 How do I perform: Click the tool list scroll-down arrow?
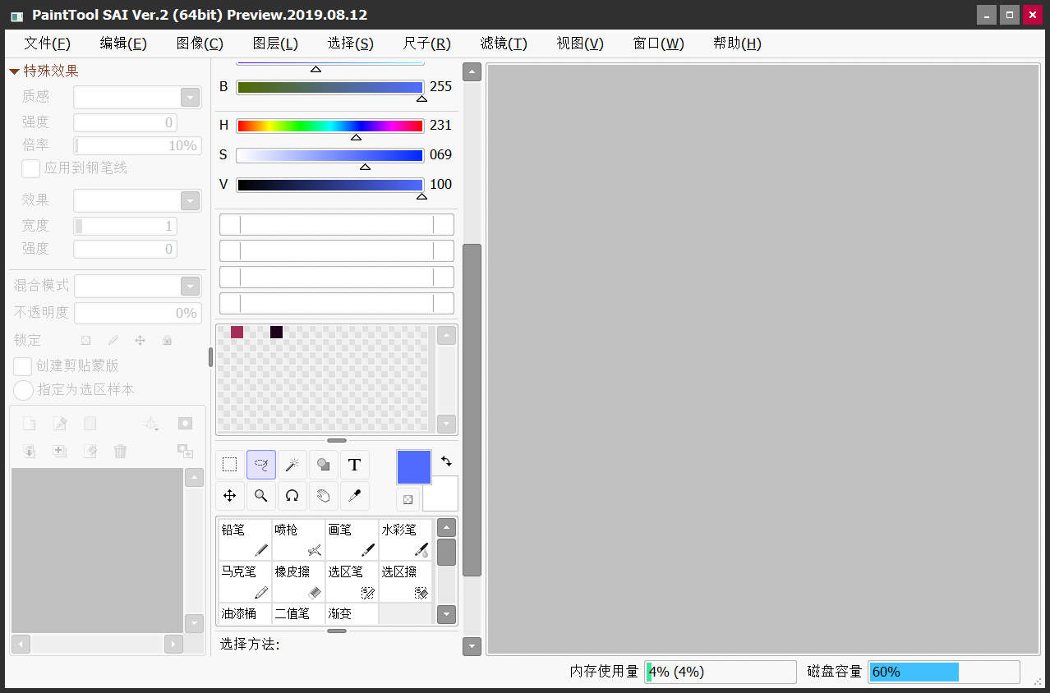(x=446, y=613)
